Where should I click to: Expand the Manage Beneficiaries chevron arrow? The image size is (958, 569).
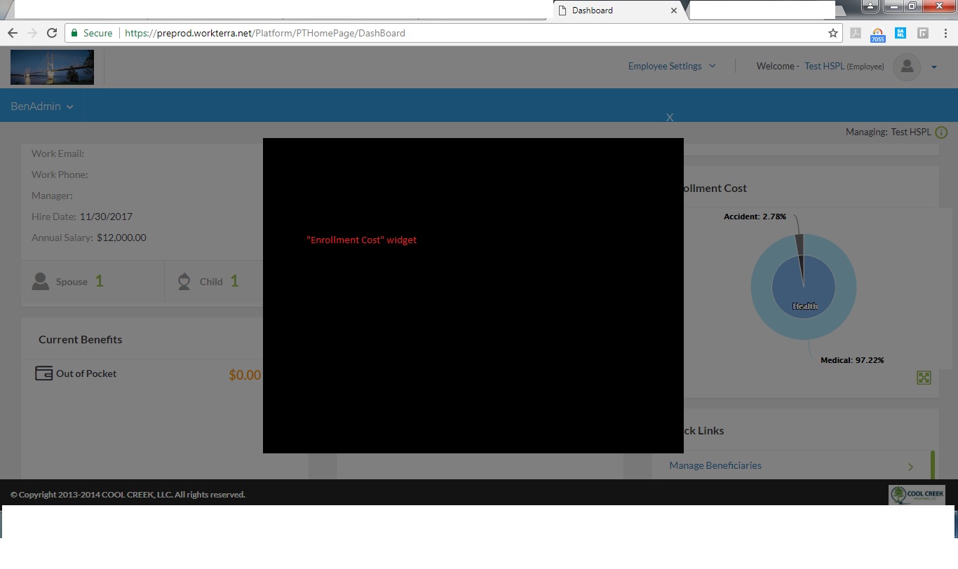tap(910, 467)
